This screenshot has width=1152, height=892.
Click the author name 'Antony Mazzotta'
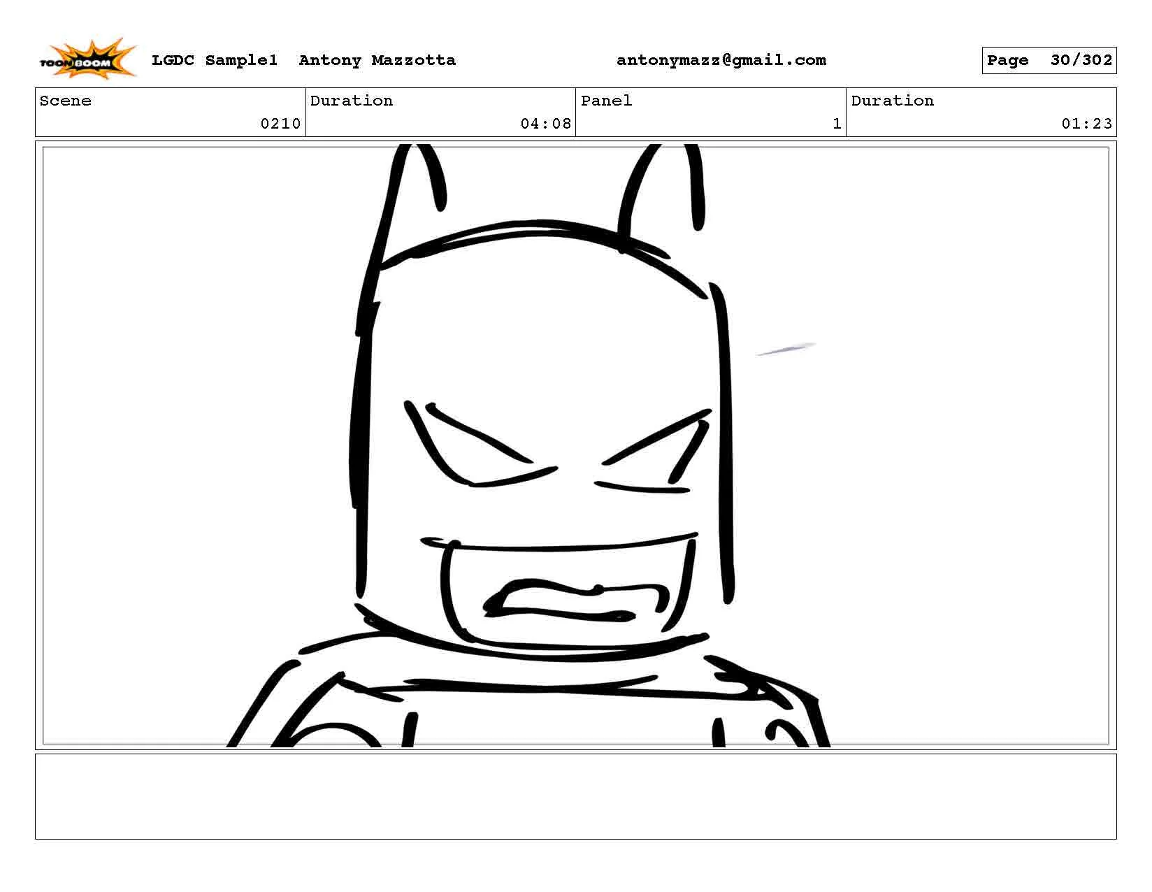[377, 60]
